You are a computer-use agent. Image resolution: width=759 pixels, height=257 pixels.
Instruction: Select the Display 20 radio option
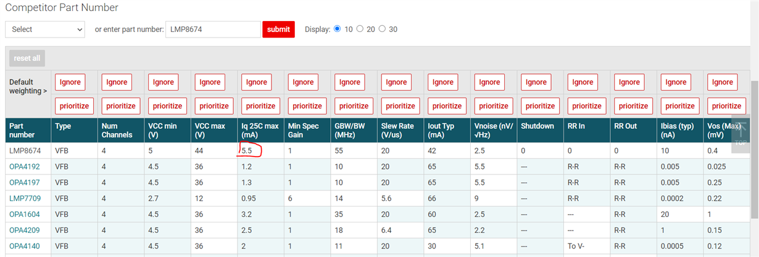[x=360, y=28]
